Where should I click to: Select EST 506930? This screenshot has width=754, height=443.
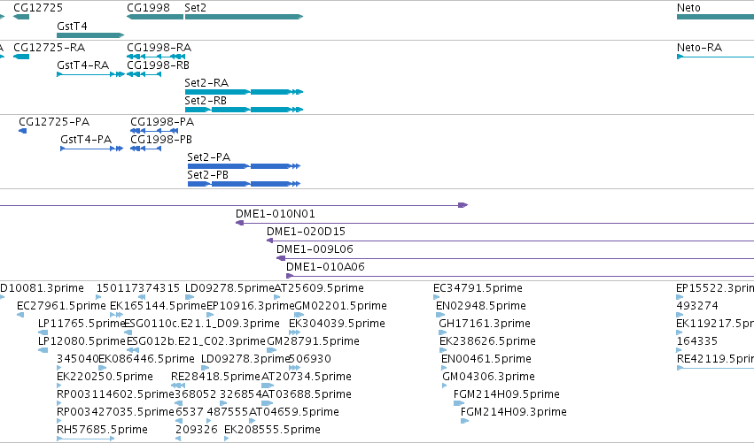(310, 360)
